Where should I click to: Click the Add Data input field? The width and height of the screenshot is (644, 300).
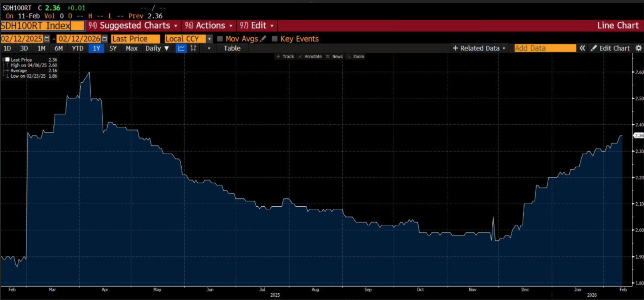click(x=544, y=48)
